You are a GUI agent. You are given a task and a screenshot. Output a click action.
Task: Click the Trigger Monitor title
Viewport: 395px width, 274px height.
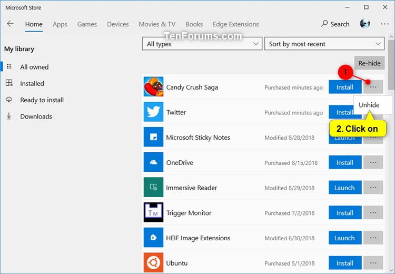pos(189,213)
